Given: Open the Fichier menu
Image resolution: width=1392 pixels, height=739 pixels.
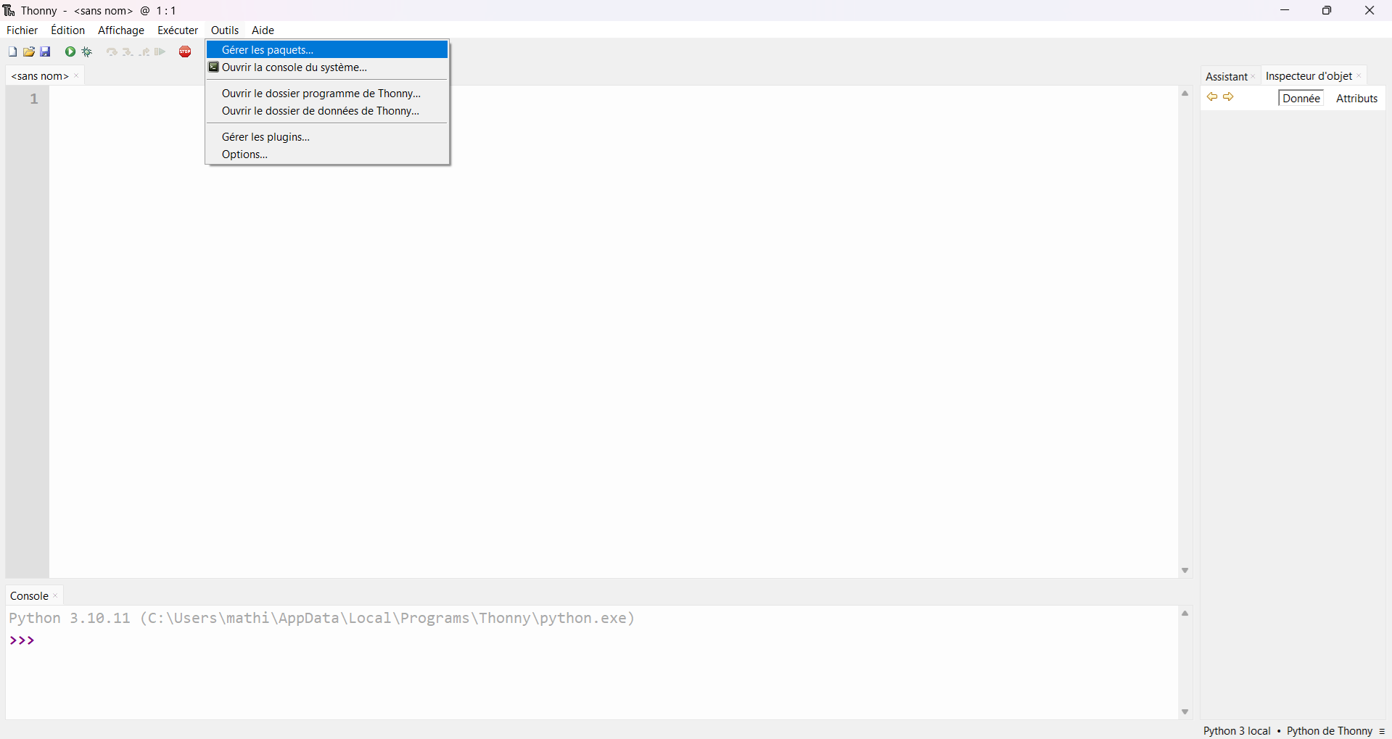Looking at the screenshot, I should (x=22, y=30).
